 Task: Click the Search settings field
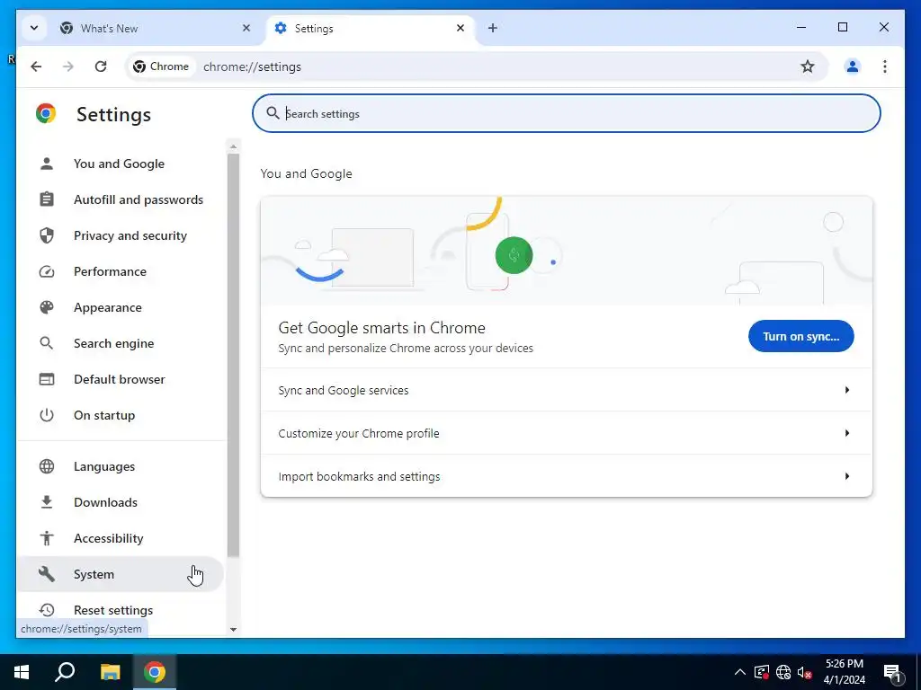coord(567,113)
